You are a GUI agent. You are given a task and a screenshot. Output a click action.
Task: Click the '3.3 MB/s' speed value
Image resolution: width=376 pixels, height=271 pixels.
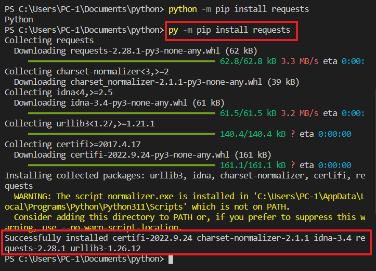(x=300, y=61)
